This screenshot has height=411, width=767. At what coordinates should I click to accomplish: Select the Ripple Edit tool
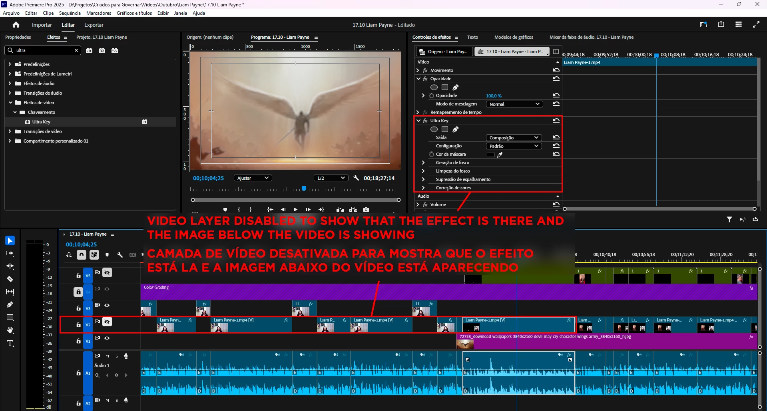point(10,266)
